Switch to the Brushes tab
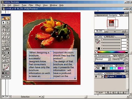This screenshot has height=99, width=132. pyautogui.click(x=120, y=66)
